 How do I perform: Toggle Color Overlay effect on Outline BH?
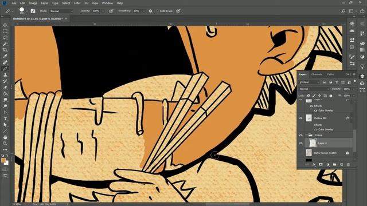[x=315, y=129]
